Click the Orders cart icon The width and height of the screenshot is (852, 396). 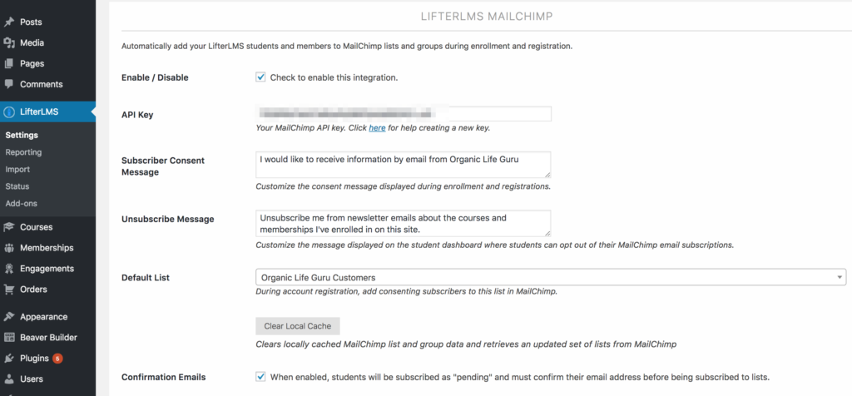[8, 289]
